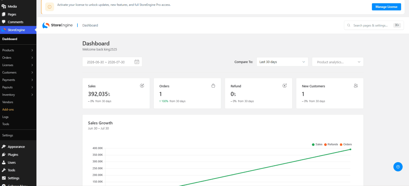The width and height of the screenshot is (409, 186).
Task: Click the wrench icon beside Tools
Action: pyautogui.click(x=4, y=170)
